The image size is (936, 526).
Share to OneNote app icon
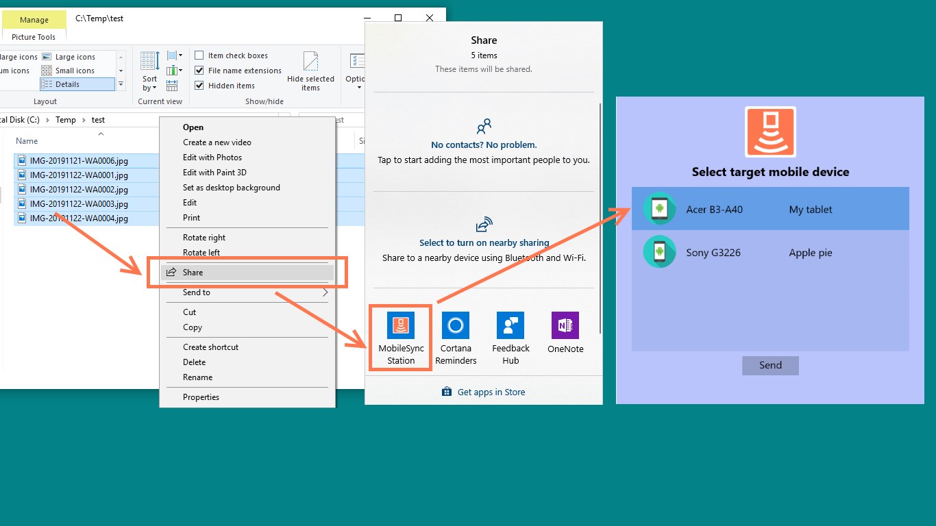[565, 325]
